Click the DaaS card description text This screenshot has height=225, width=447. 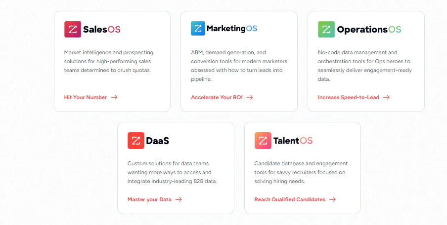point(172,172)
